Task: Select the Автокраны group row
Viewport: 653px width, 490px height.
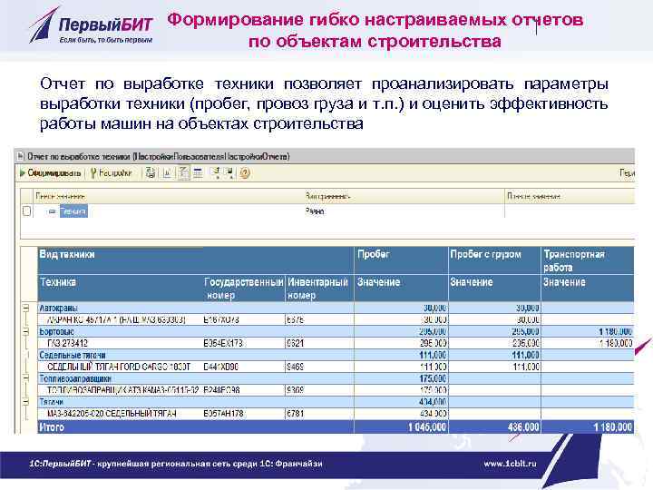Action: [x=336, y=308]
